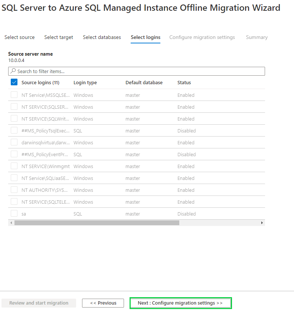The width and height of the screenshot is (294, 312).
Task: Check the box for the sa login
Action: pyautogui.click(x=14, y=214)
